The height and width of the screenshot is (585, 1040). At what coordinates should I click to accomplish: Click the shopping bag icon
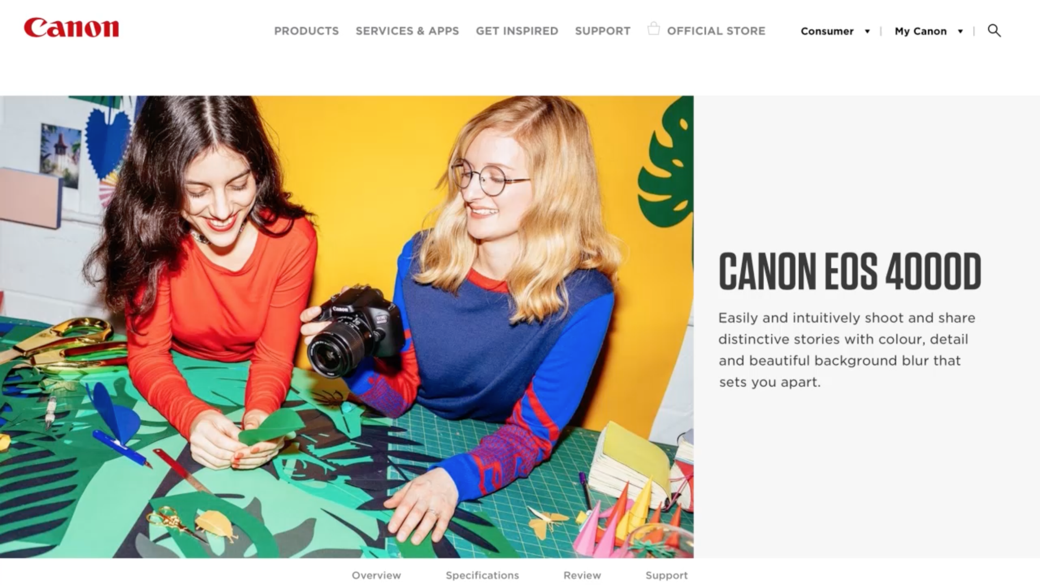(x=653, y=29)
